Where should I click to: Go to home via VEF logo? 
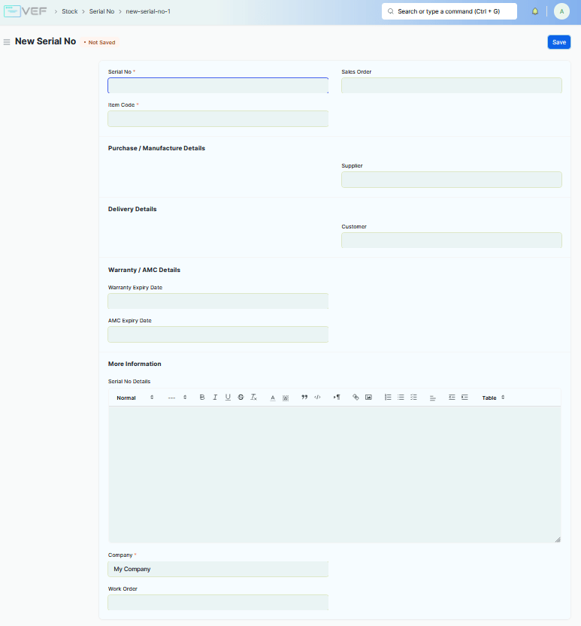[25, 11]
